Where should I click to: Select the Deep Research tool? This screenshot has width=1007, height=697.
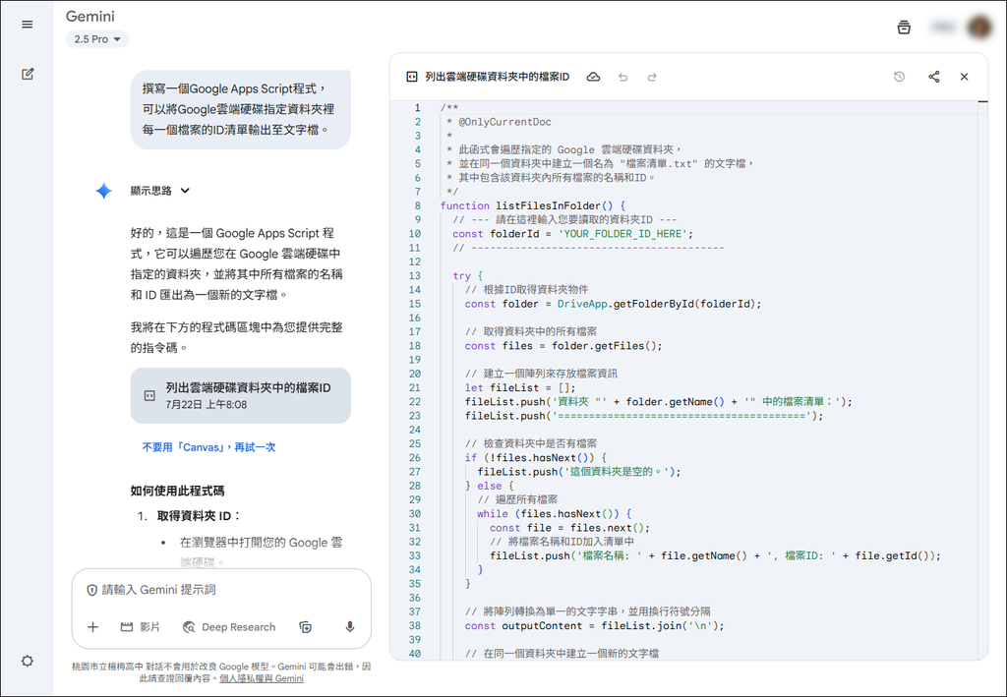click(x=229, y=627)
